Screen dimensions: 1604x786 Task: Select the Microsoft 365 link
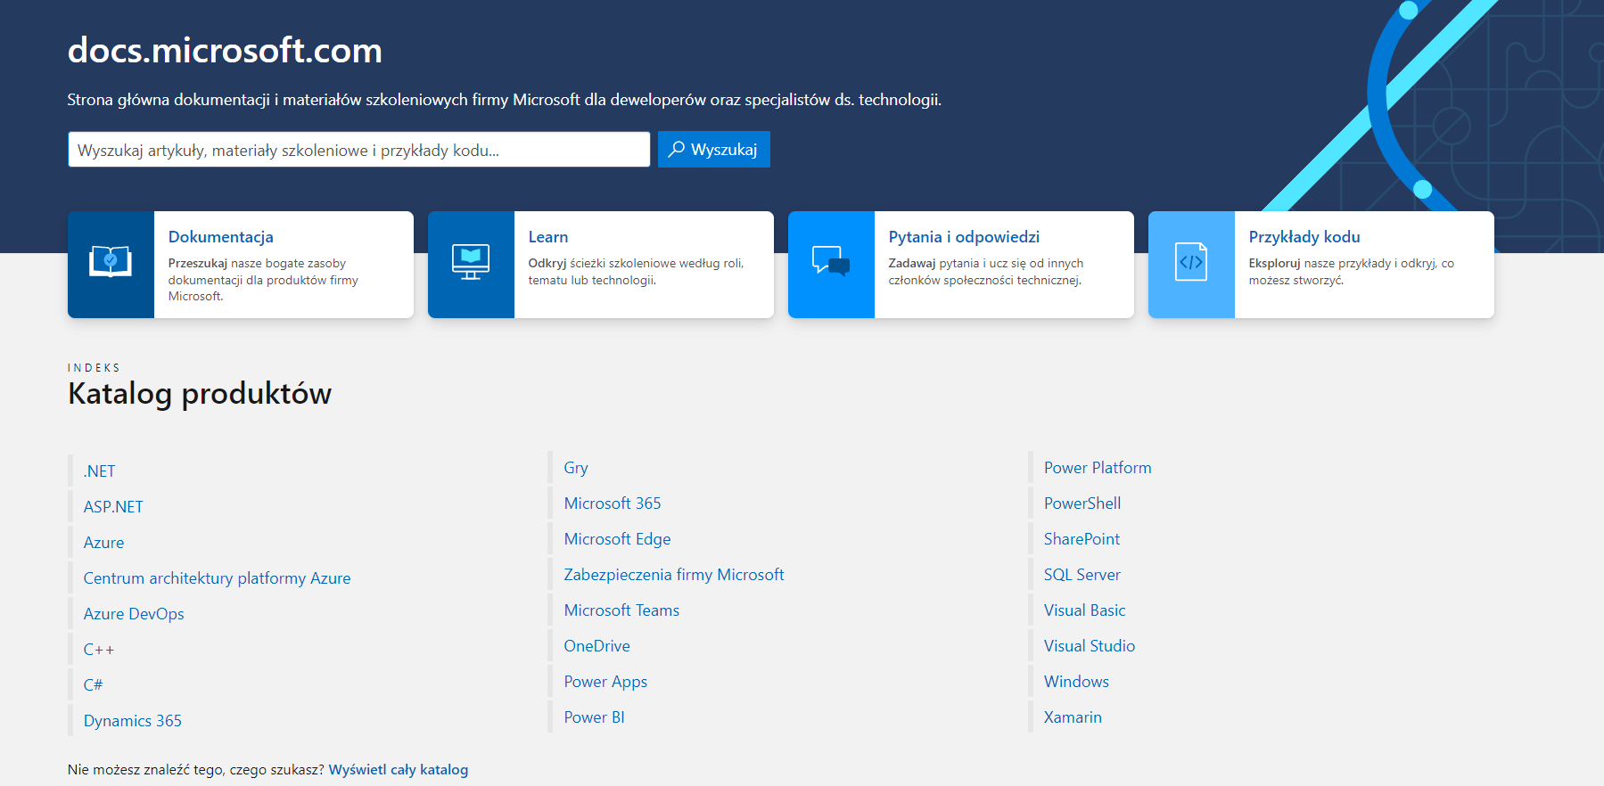tap(613, 504)
